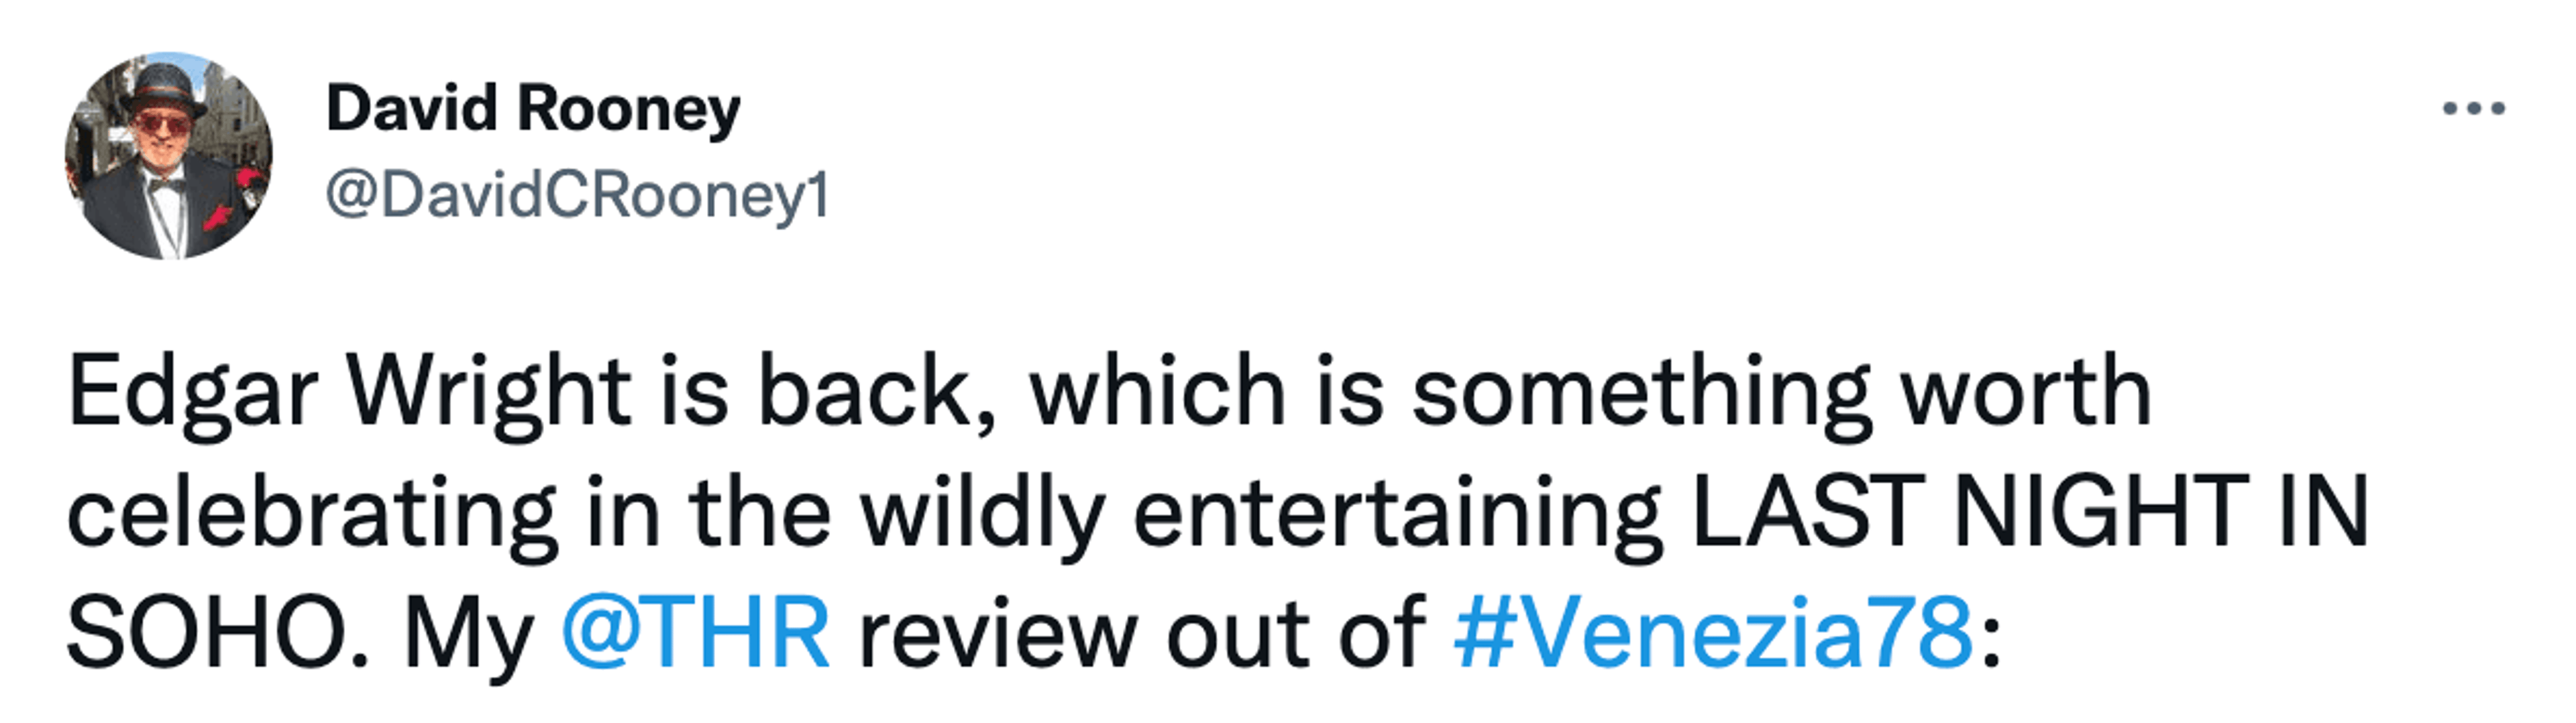Image resolution: width=2576 pixels, height=723 pixels.
Task: Open the David Rooney display name link
Action: pos(533,109)
